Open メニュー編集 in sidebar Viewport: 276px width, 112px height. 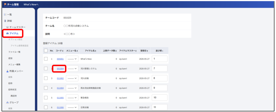pos(15,64)
